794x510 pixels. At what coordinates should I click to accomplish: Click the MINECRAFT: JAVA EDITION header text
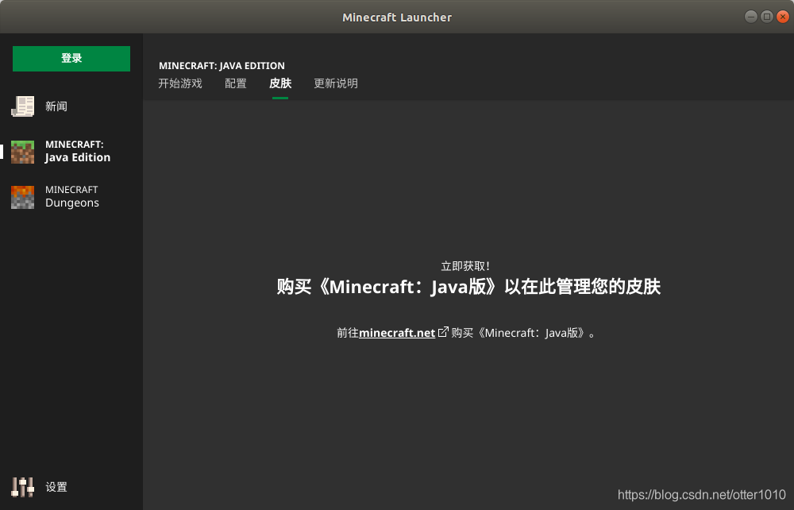point(222,66)
